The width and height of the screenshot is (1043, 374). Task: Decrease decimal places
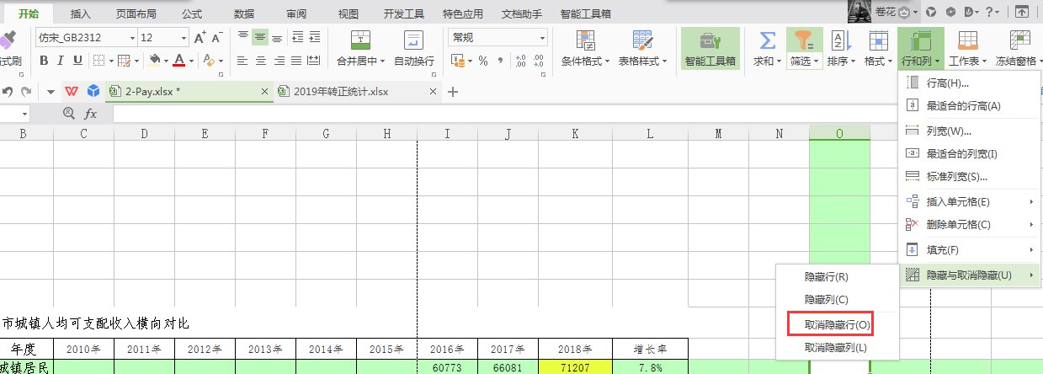(540, 61)
